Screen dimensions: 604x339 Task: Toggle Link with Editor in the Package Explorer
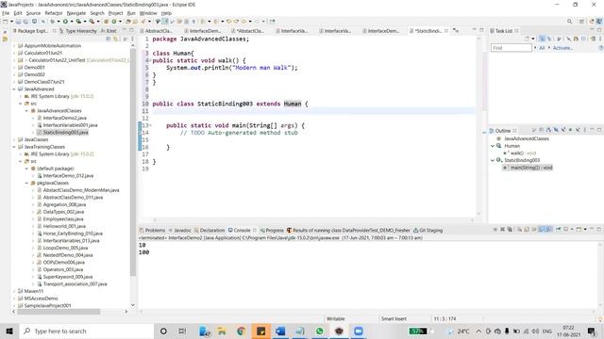point(115,39)
